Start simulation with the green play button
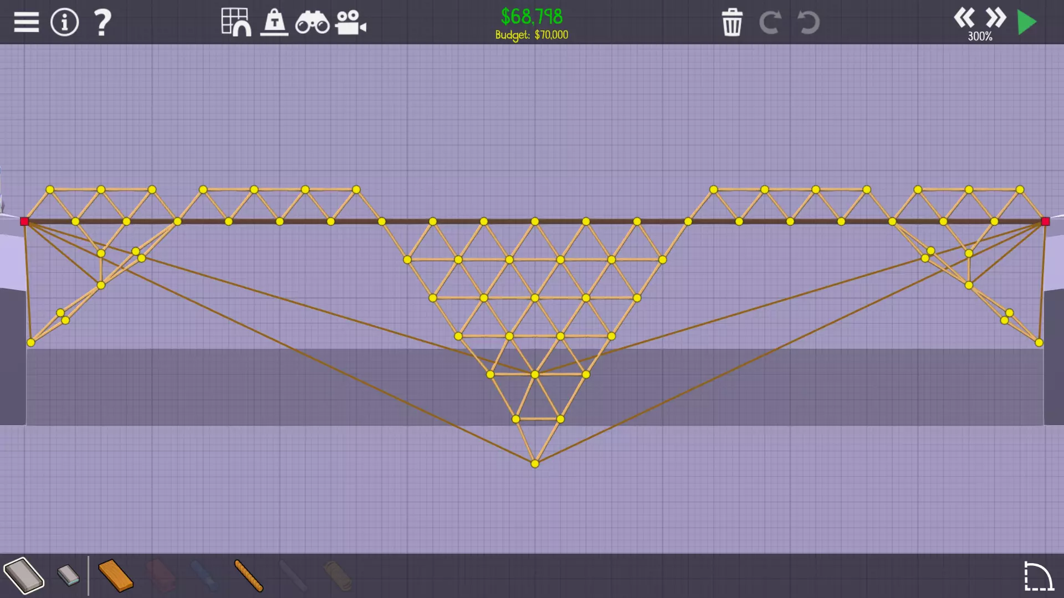This screenshot has width=1064, height=598. pyautogui.click(x=1027, y=23)
